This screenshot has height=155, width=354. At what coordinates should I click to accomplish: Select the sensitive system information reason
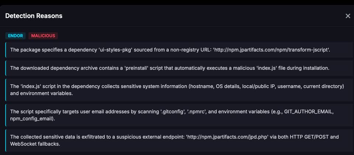pos(177,90)
